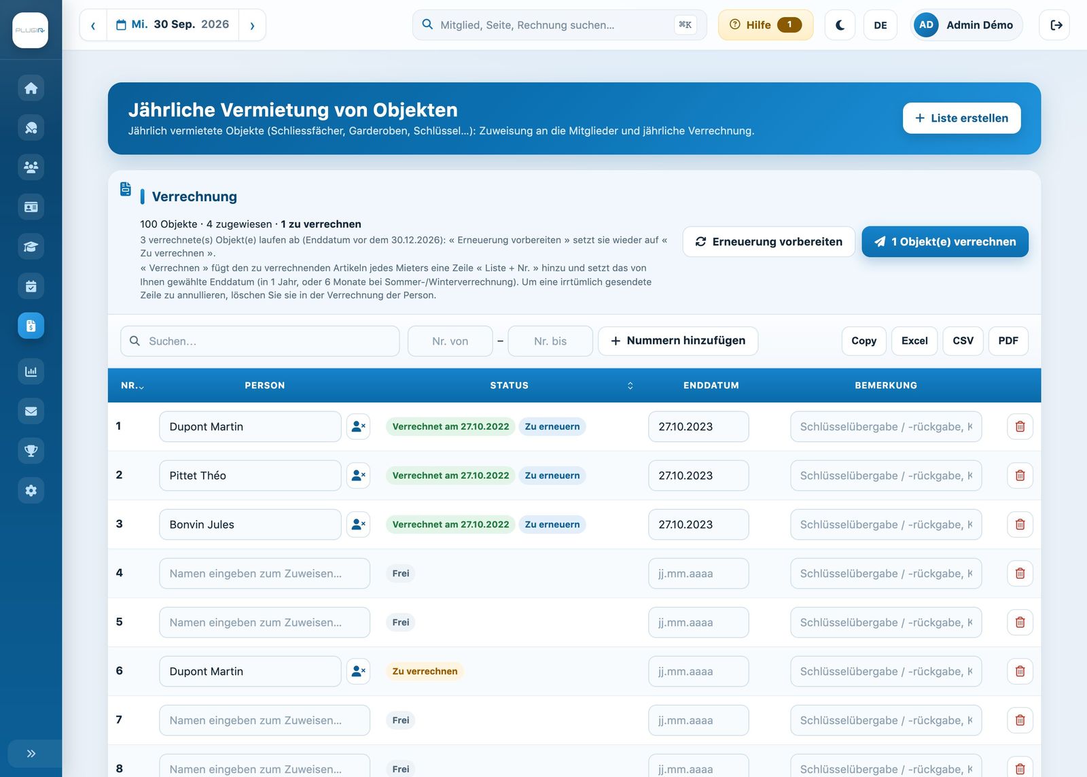The height and width of the screenshot is (777, 1087).
Task: Delete row 7 trash icon
Action: point(1020,721)
